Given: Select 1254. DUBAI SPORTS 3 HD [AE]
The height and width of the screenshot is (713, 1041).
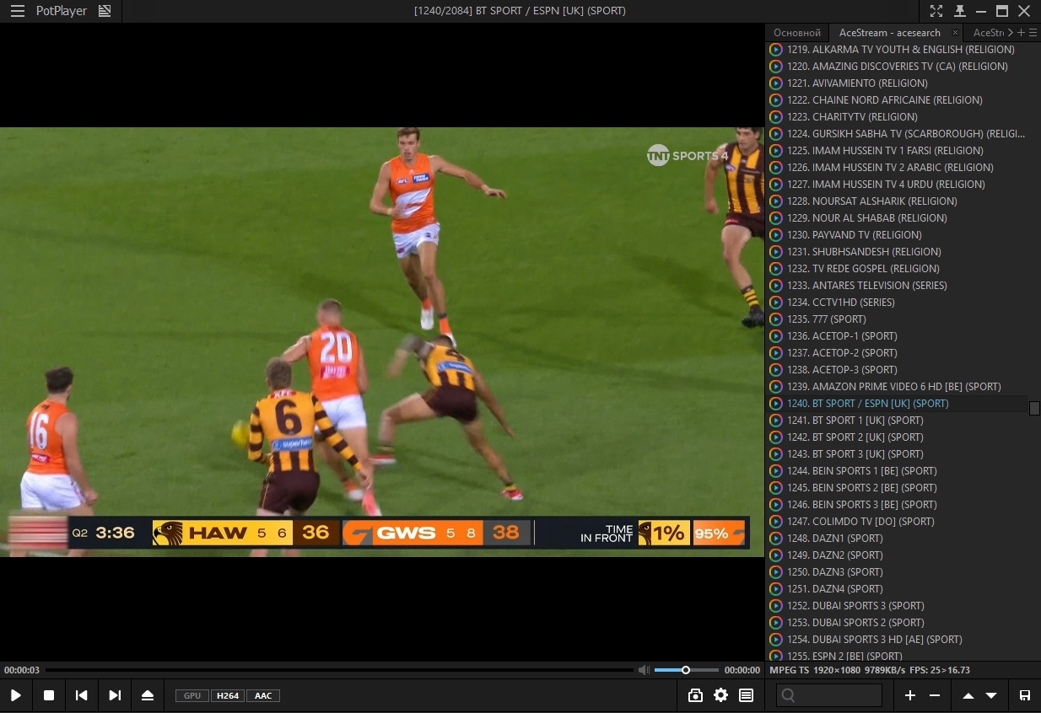Looking at the screenshot, I should (898, 640).
